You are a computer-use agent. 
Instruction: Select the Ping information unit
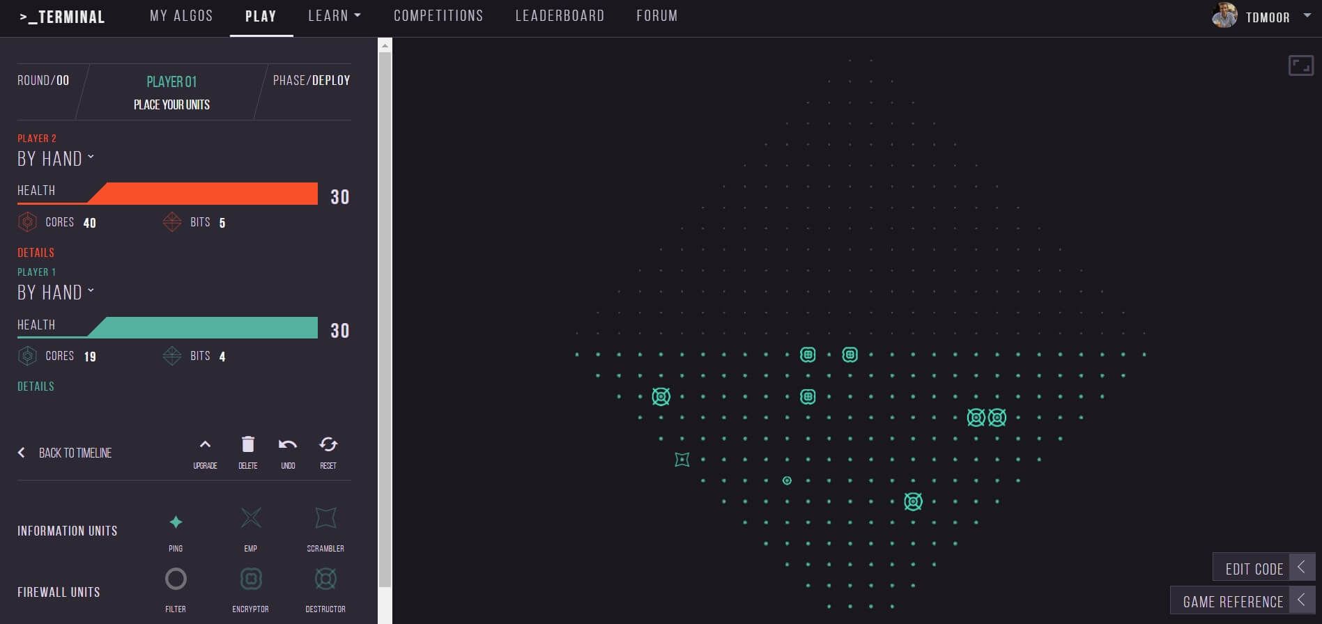coord(176,522)
